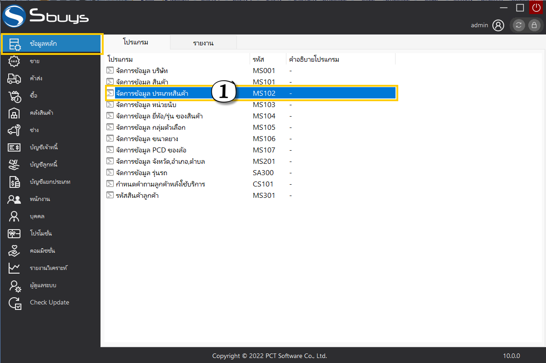Viewport: 546px width, 363px height.
Task: Open the ช่าง wrench icon
Action: 14,130
